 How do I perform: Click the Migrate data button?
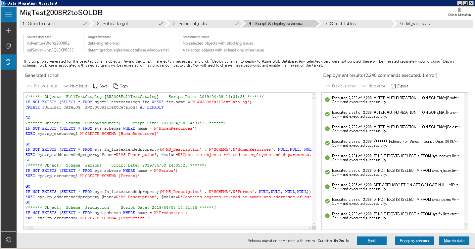coord(454,241)
